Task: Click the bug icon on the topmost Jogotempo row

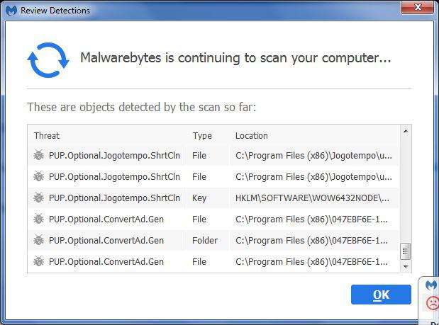Action: point(38,156)
